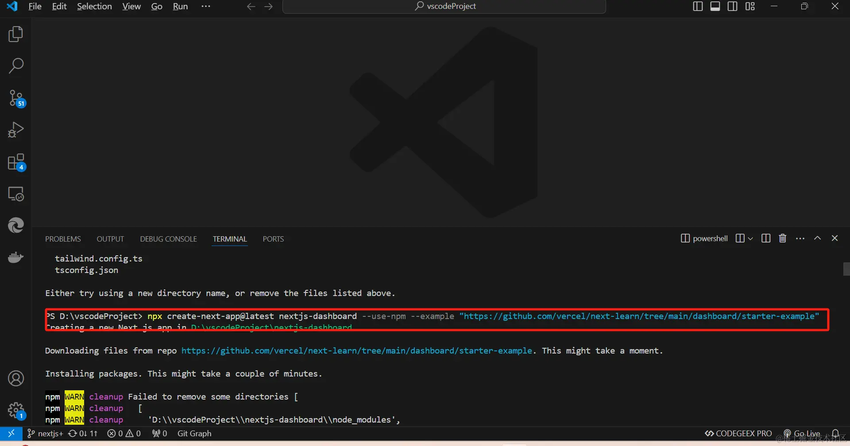Click the VS Code logo icon
Image resolution: width=850 pixels, height=446 pixels.
tap(12, 6)
